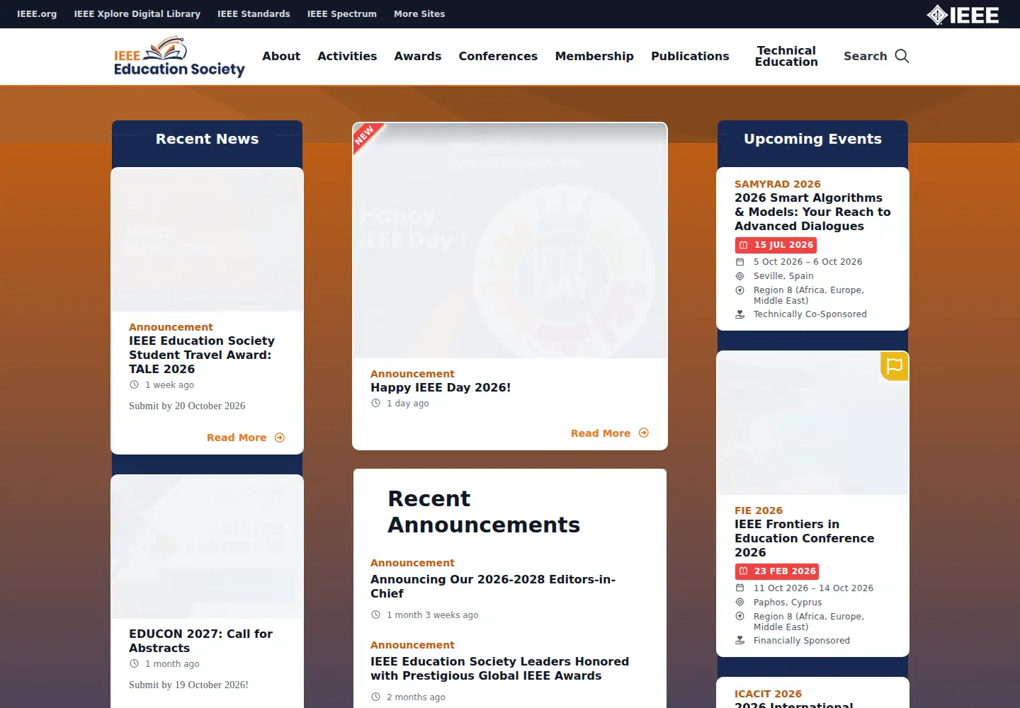Image resolution: width=1020 pixels, height=708 pixels.
Task: Open the IEEE Standards link
Action: pyautogui.click(x=254, y=13)
